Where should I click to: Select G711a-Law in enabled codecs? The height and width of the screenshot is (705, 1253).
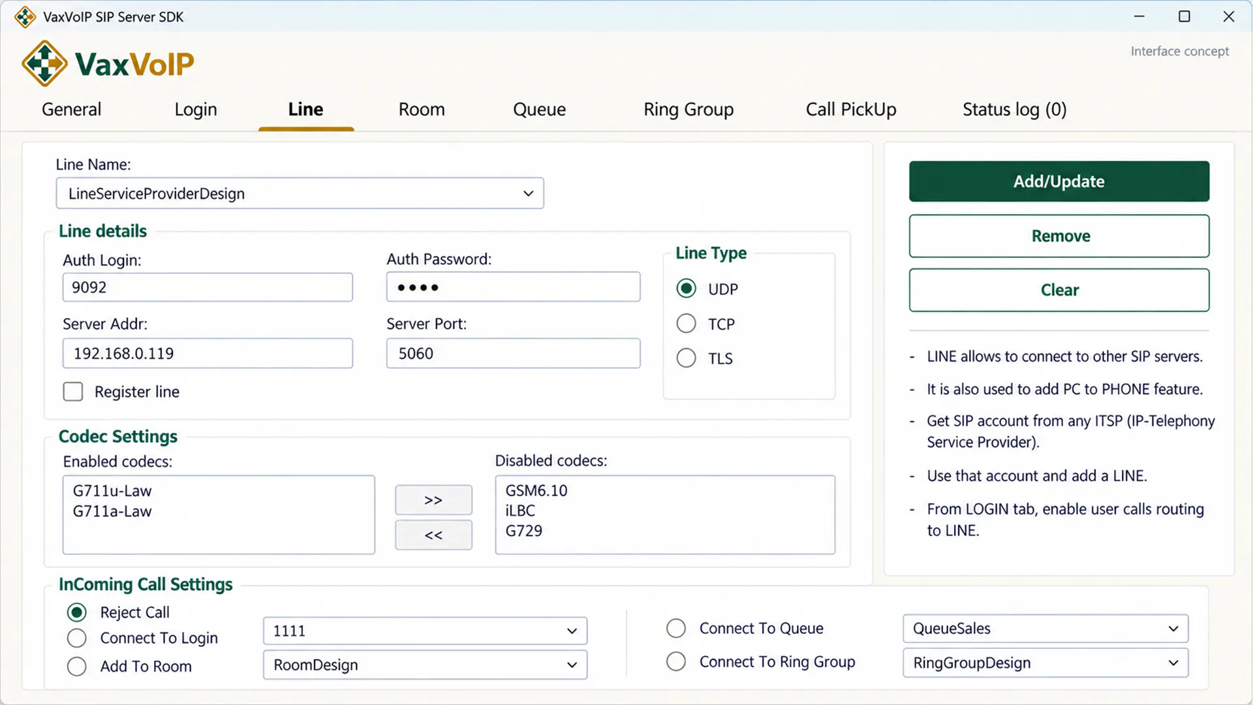(112, 511)
